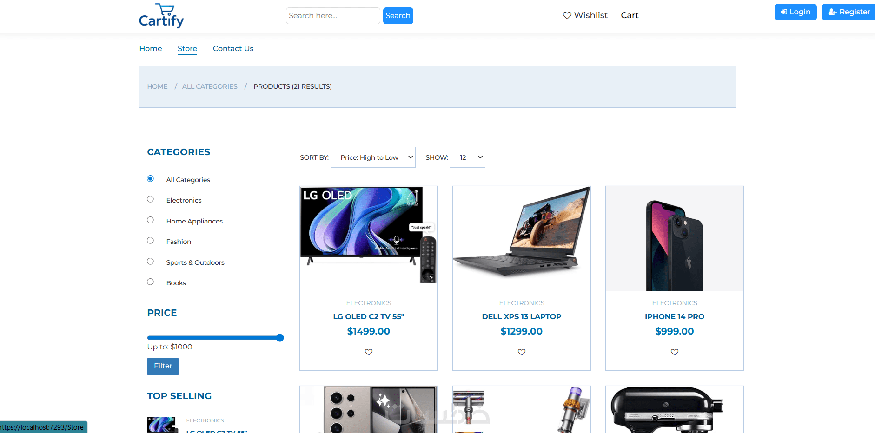Click the price range slider handle

(x=280, y=338)
